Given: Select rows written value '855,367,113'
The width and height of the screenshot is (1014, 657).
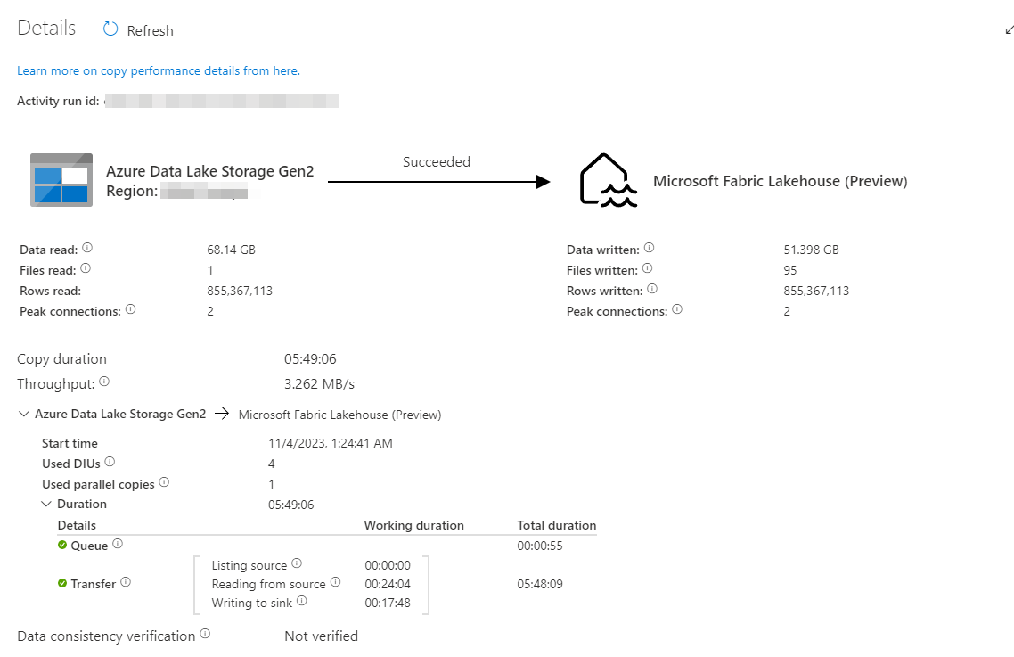Looking at the screenshot, I should click(x=816, y=291).
